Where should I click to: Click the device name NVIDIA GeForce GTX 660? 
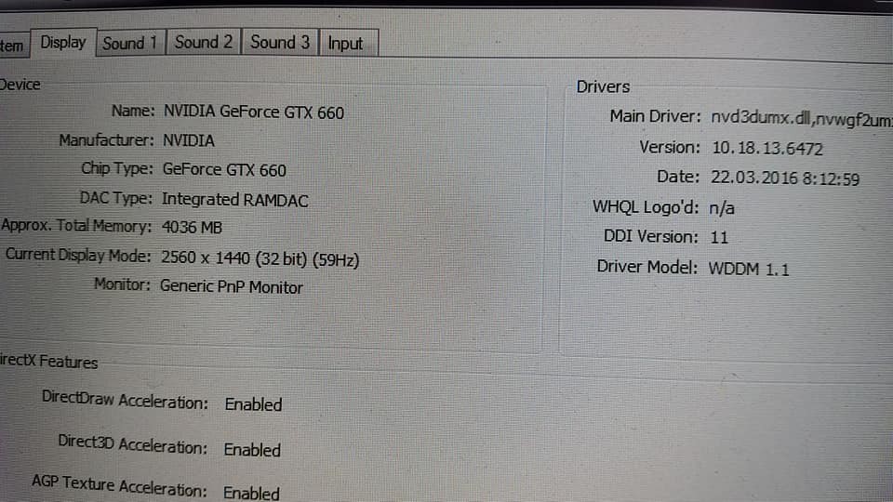point(254,112)
